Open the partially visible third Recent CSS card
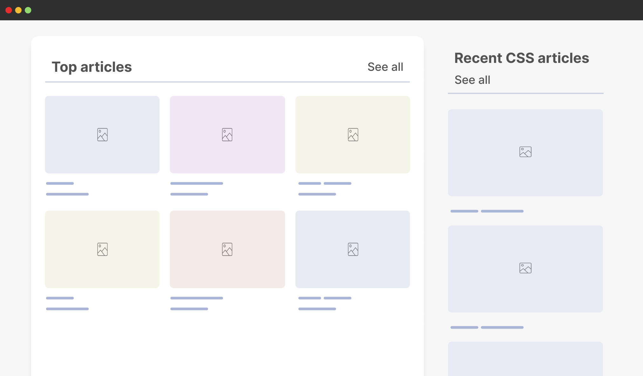The width and height of the screenshot is (643, 376). coord(525,359)
